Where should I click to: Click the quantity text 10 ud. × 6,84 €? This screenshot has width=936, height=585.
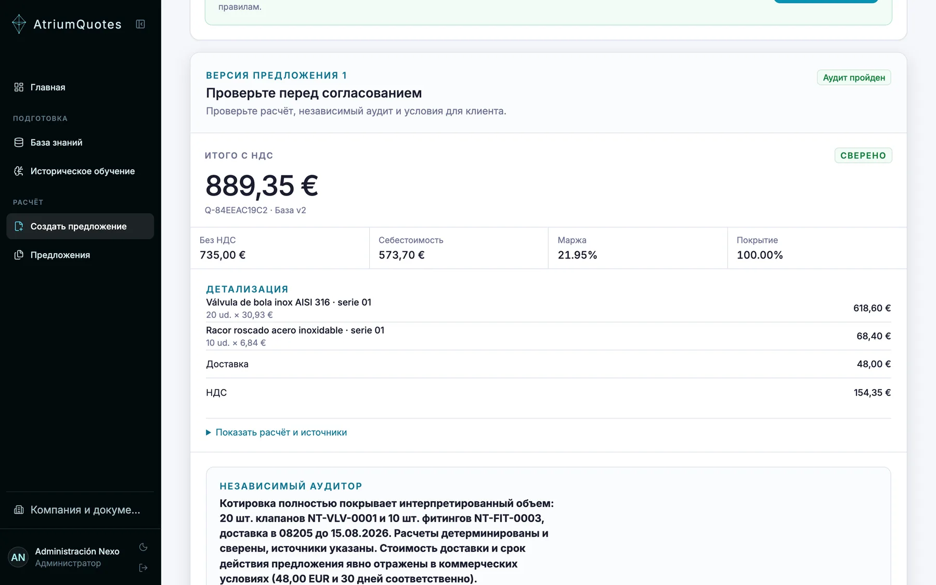tap(236, 343)
